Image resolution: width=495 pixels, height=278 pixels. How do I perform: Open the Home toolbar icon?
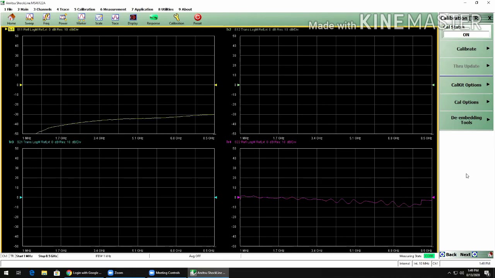click(x=11, y=19)
